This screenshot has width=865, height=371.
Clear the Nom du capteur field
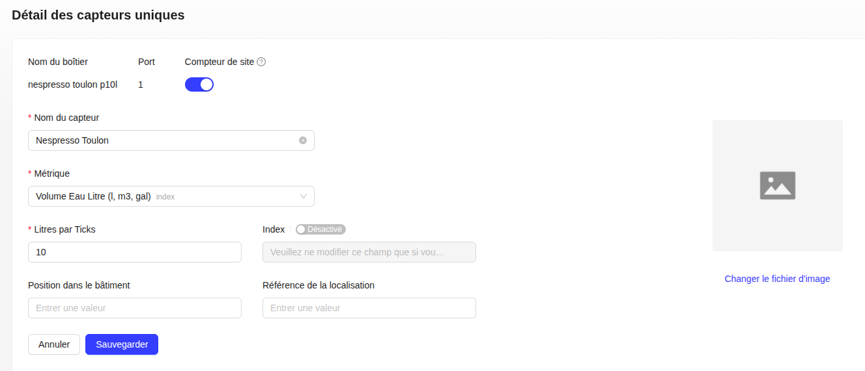[x=303, y=140]
